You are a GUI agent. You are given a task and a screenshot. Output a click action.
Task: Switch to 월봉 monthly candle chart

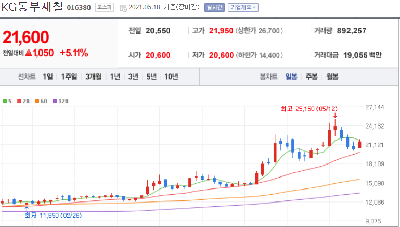tap(332, 77)
